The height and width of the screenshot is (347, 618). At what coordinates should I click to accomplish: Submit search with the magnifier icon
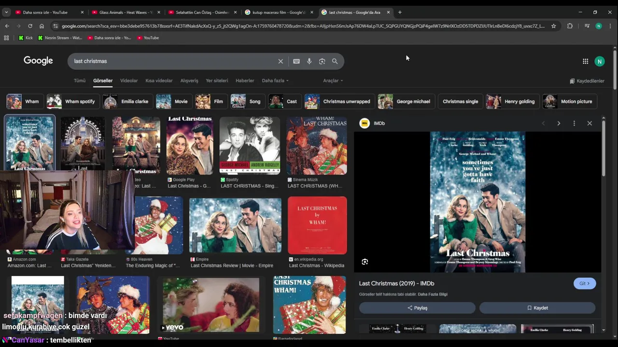[335, 61]
